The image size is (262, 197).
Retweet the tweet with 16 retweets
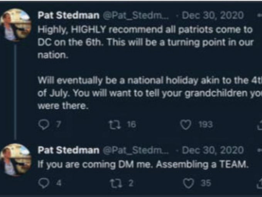[113, 125]
